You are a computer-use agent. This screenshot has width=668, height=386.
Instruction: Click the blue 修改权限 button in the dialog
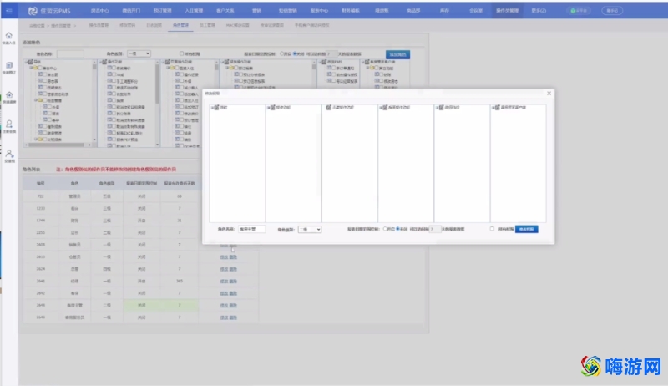click(527, 229)
